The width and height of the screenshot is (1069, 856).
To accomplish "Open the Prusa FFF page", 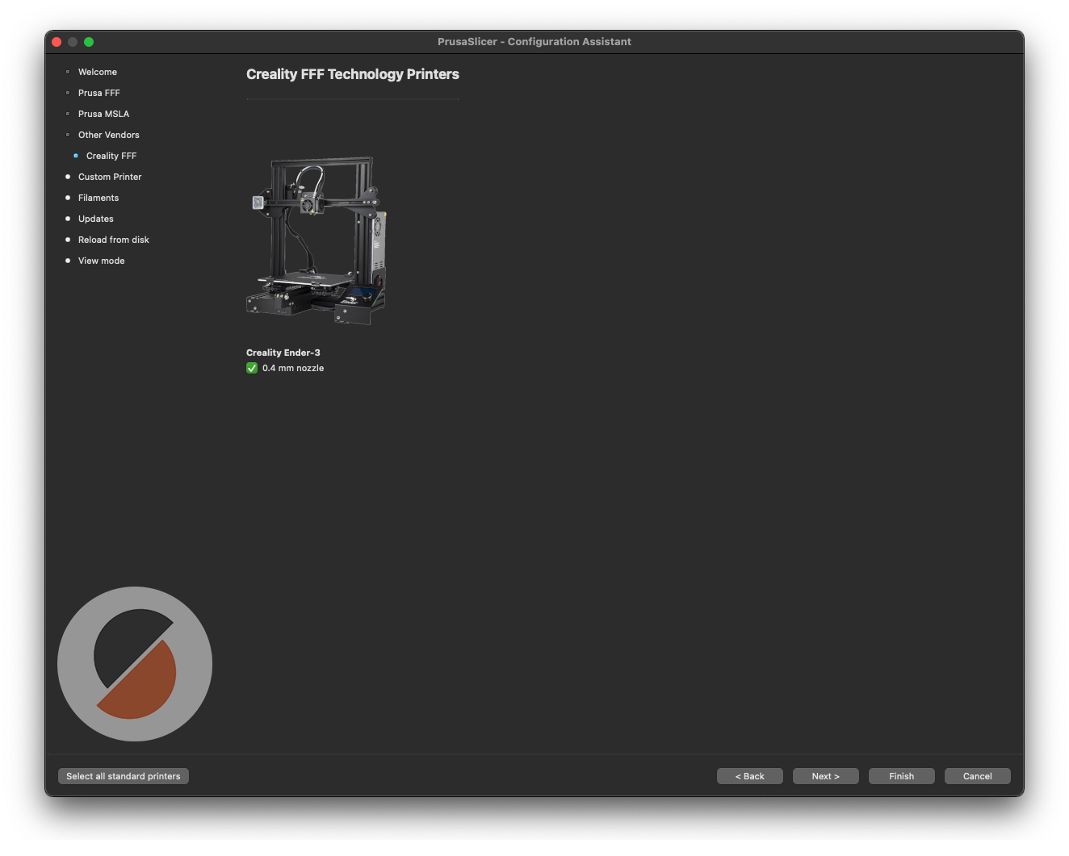I will 99,93.
